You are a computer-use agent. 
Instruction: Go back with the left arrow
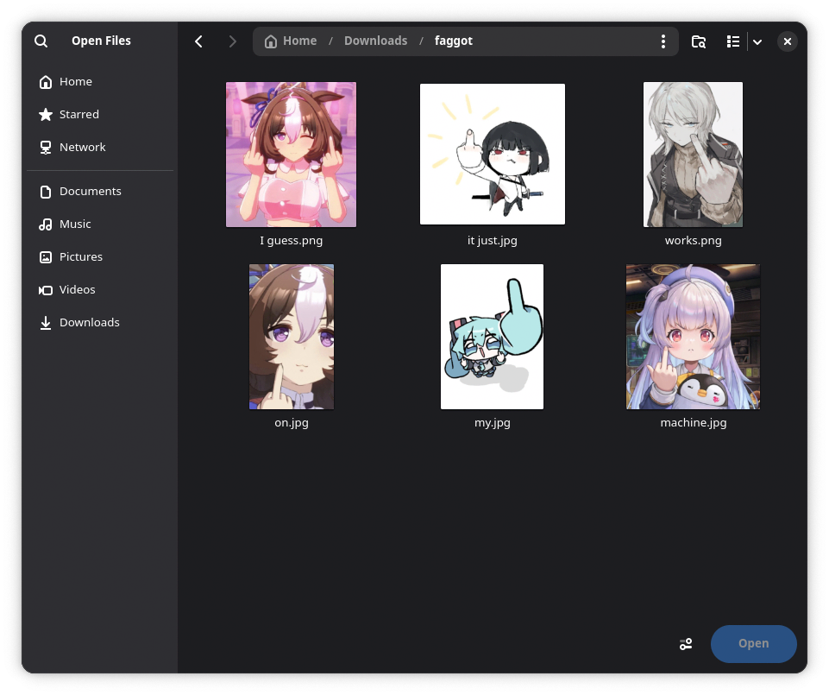[198, 41]
